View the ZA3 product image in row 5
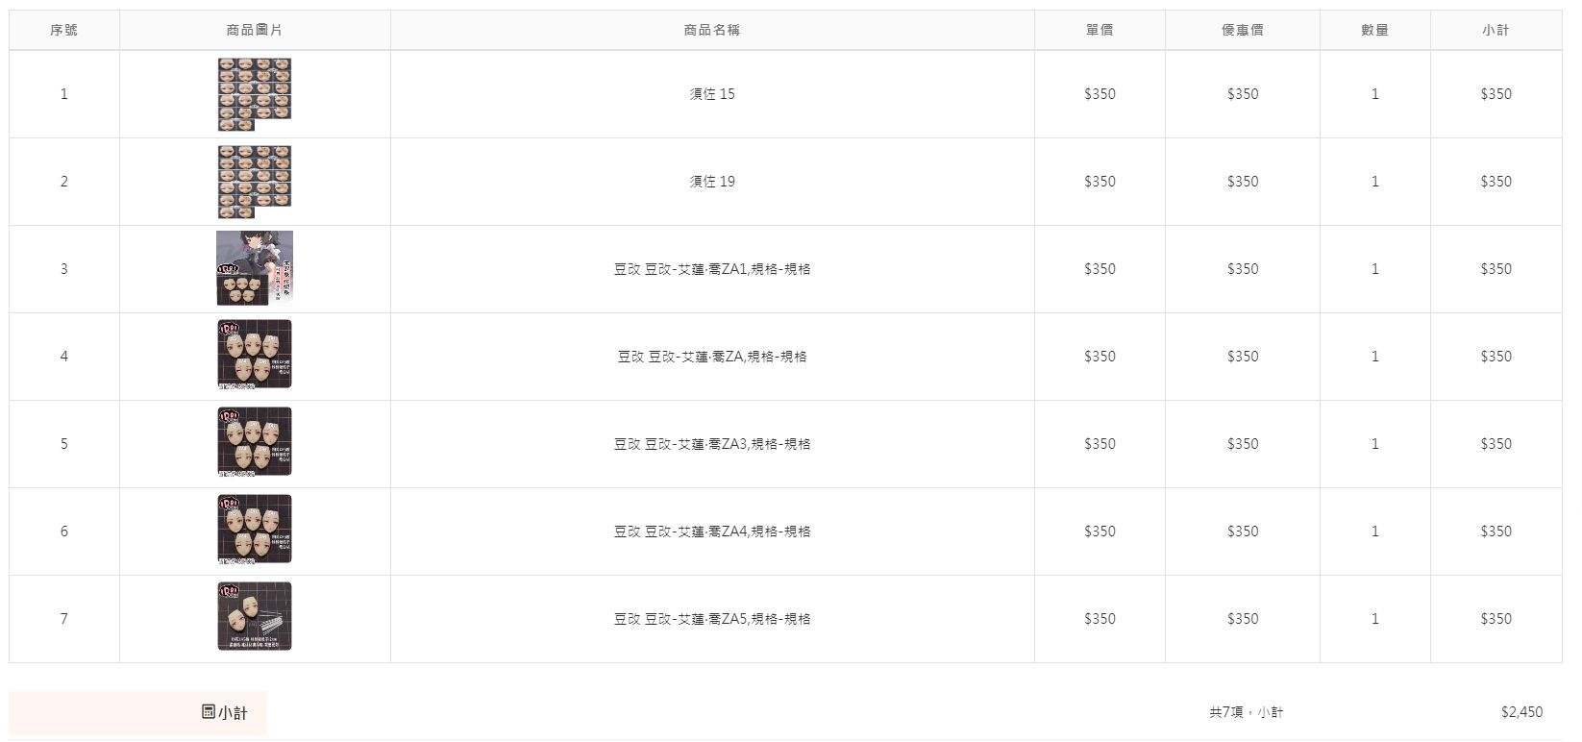The height and width of the screenshot is (742, 1582). pyautogui.click(x=255, y=444)
